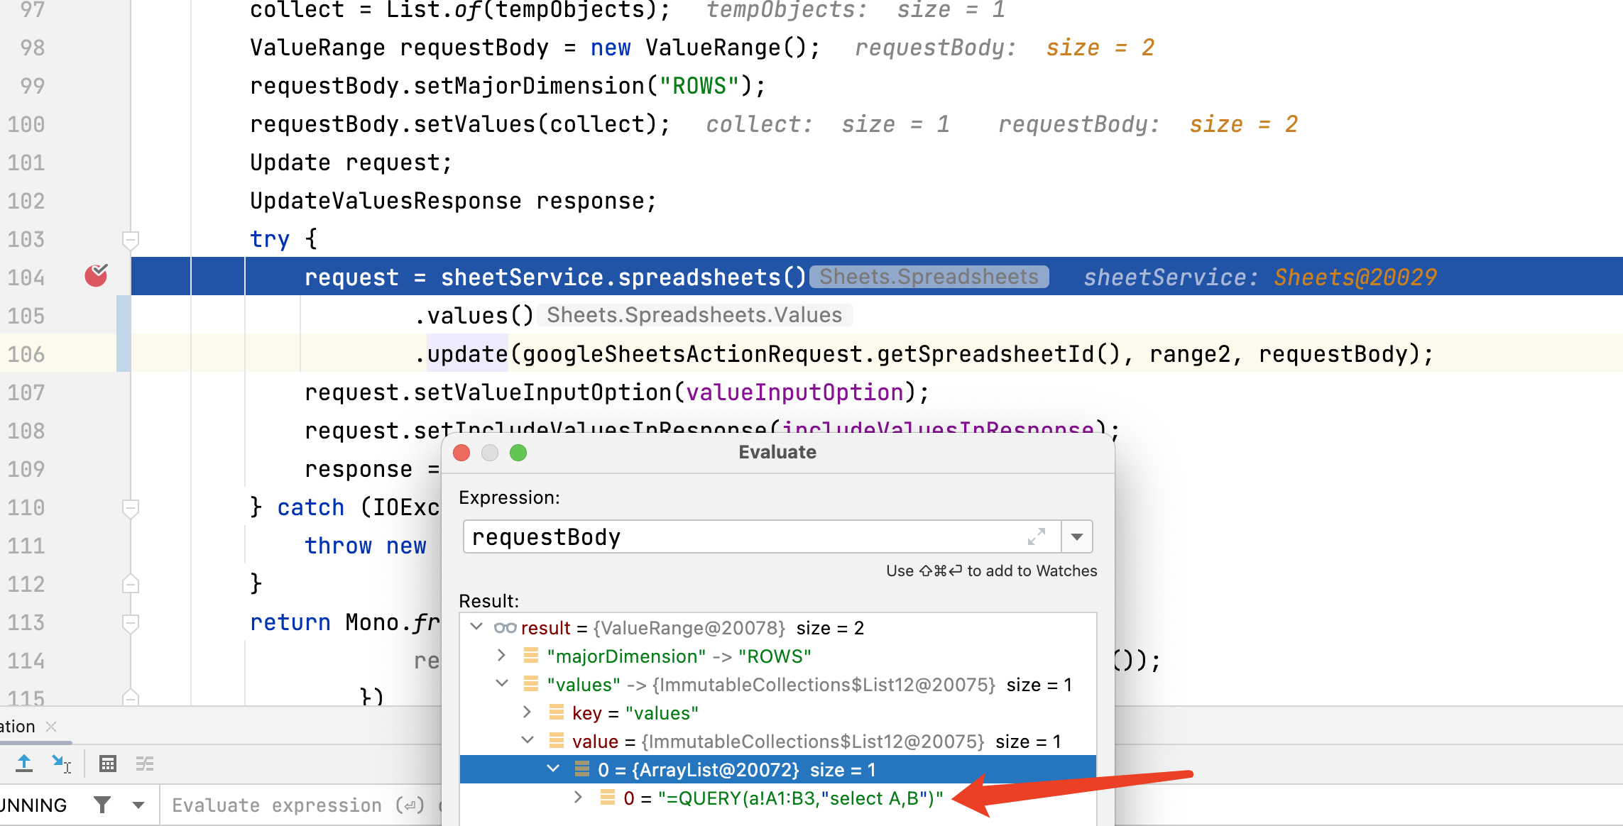
Task: Click the Sheets.Spreadsheets.Values inlay hint
Action: pyautogui.click(x=694, y=315)
